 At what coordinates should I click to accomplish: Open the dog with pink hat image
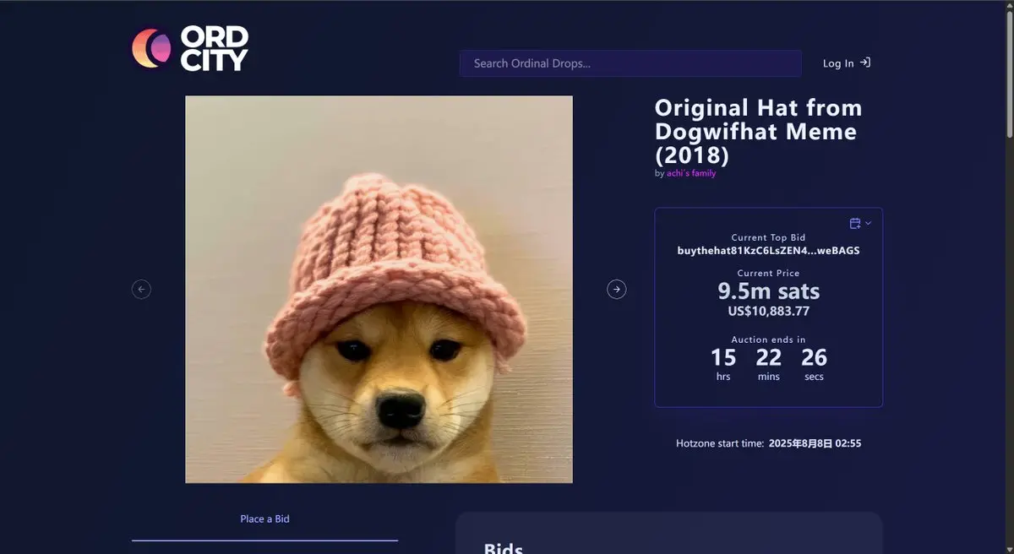(379, 289)
